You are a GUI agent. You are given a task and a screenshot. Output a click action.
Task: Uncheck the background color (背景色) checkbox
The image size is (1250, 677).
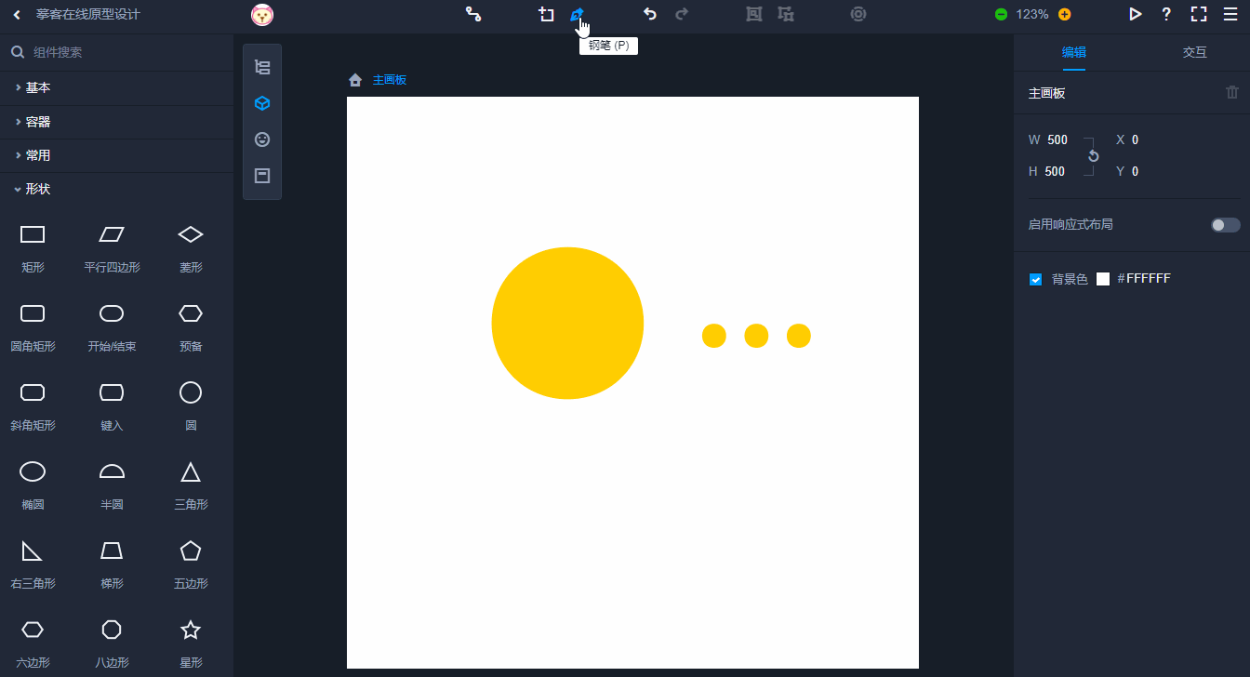click(1035, 279)
